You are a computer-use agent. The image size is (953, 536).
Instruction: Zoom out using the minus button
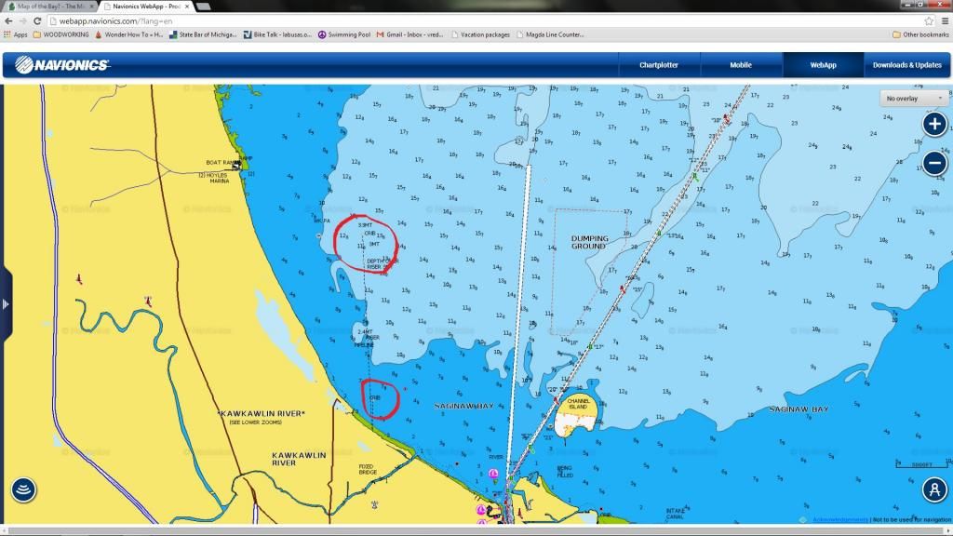point(934,163)
